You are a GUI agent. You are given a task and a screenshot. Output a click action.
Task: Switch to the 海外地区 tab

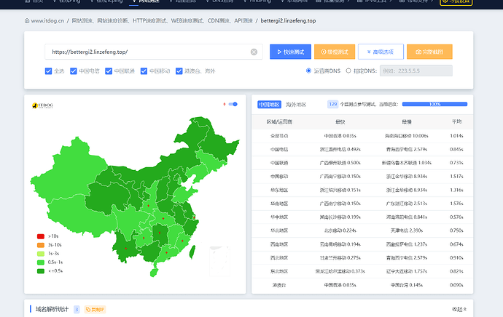pyautogui.click(x=296, y=105)
